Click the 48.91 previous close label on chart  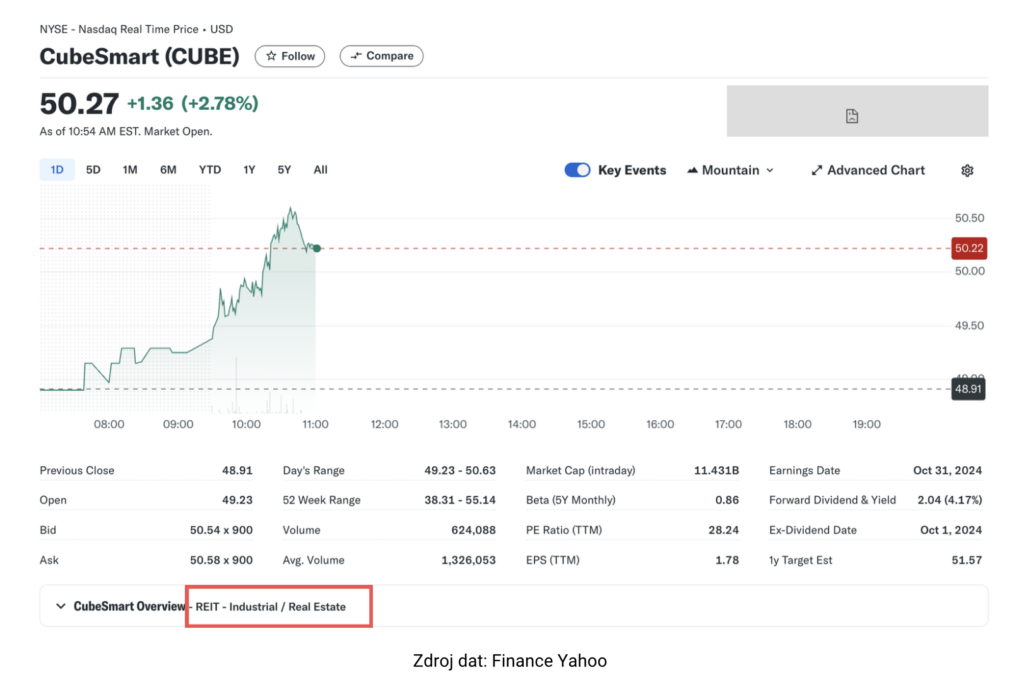point(968,389)
